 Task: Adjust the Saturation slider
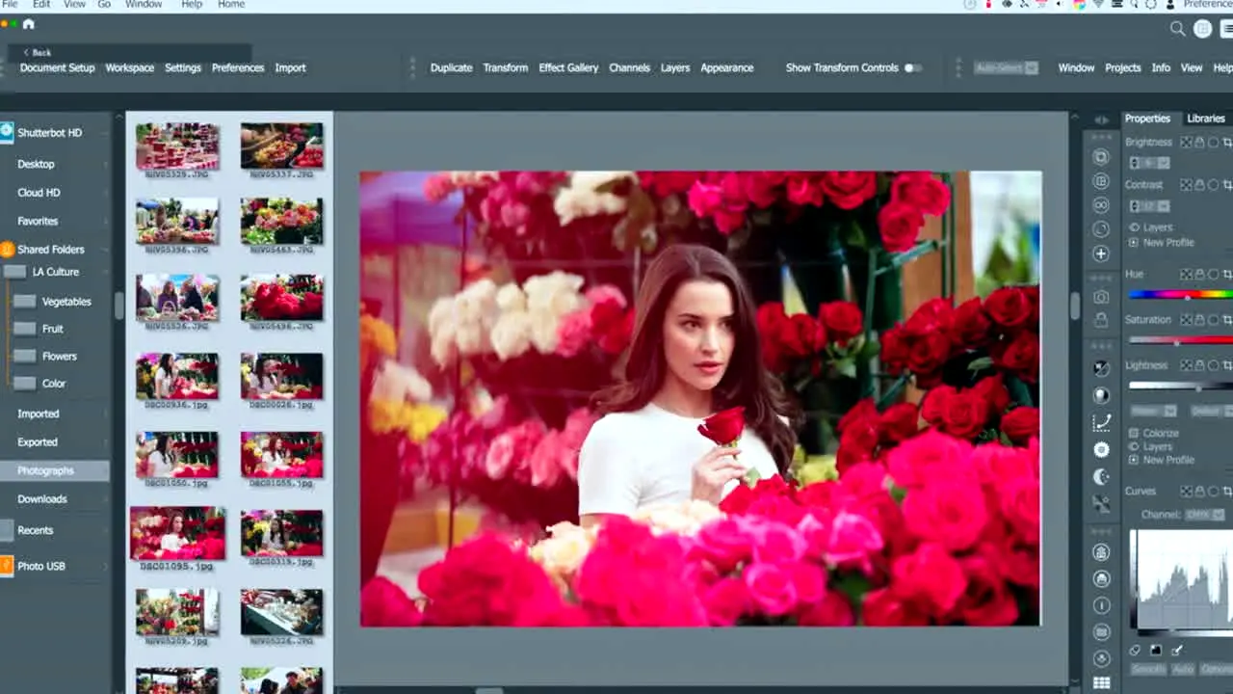coord(1181,340)
